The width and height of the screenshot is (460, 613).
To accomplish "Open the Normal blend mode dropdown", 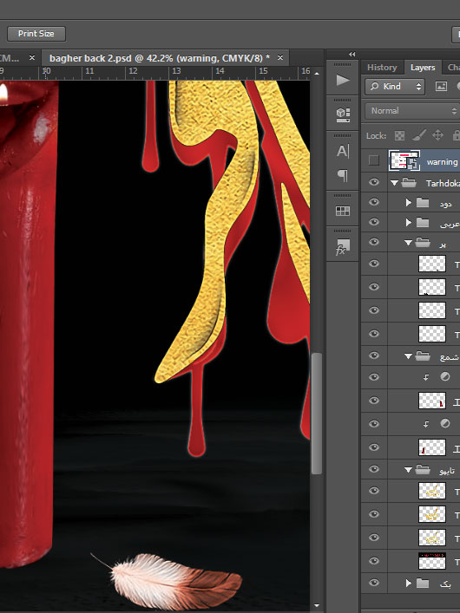I will click(412, 111).
